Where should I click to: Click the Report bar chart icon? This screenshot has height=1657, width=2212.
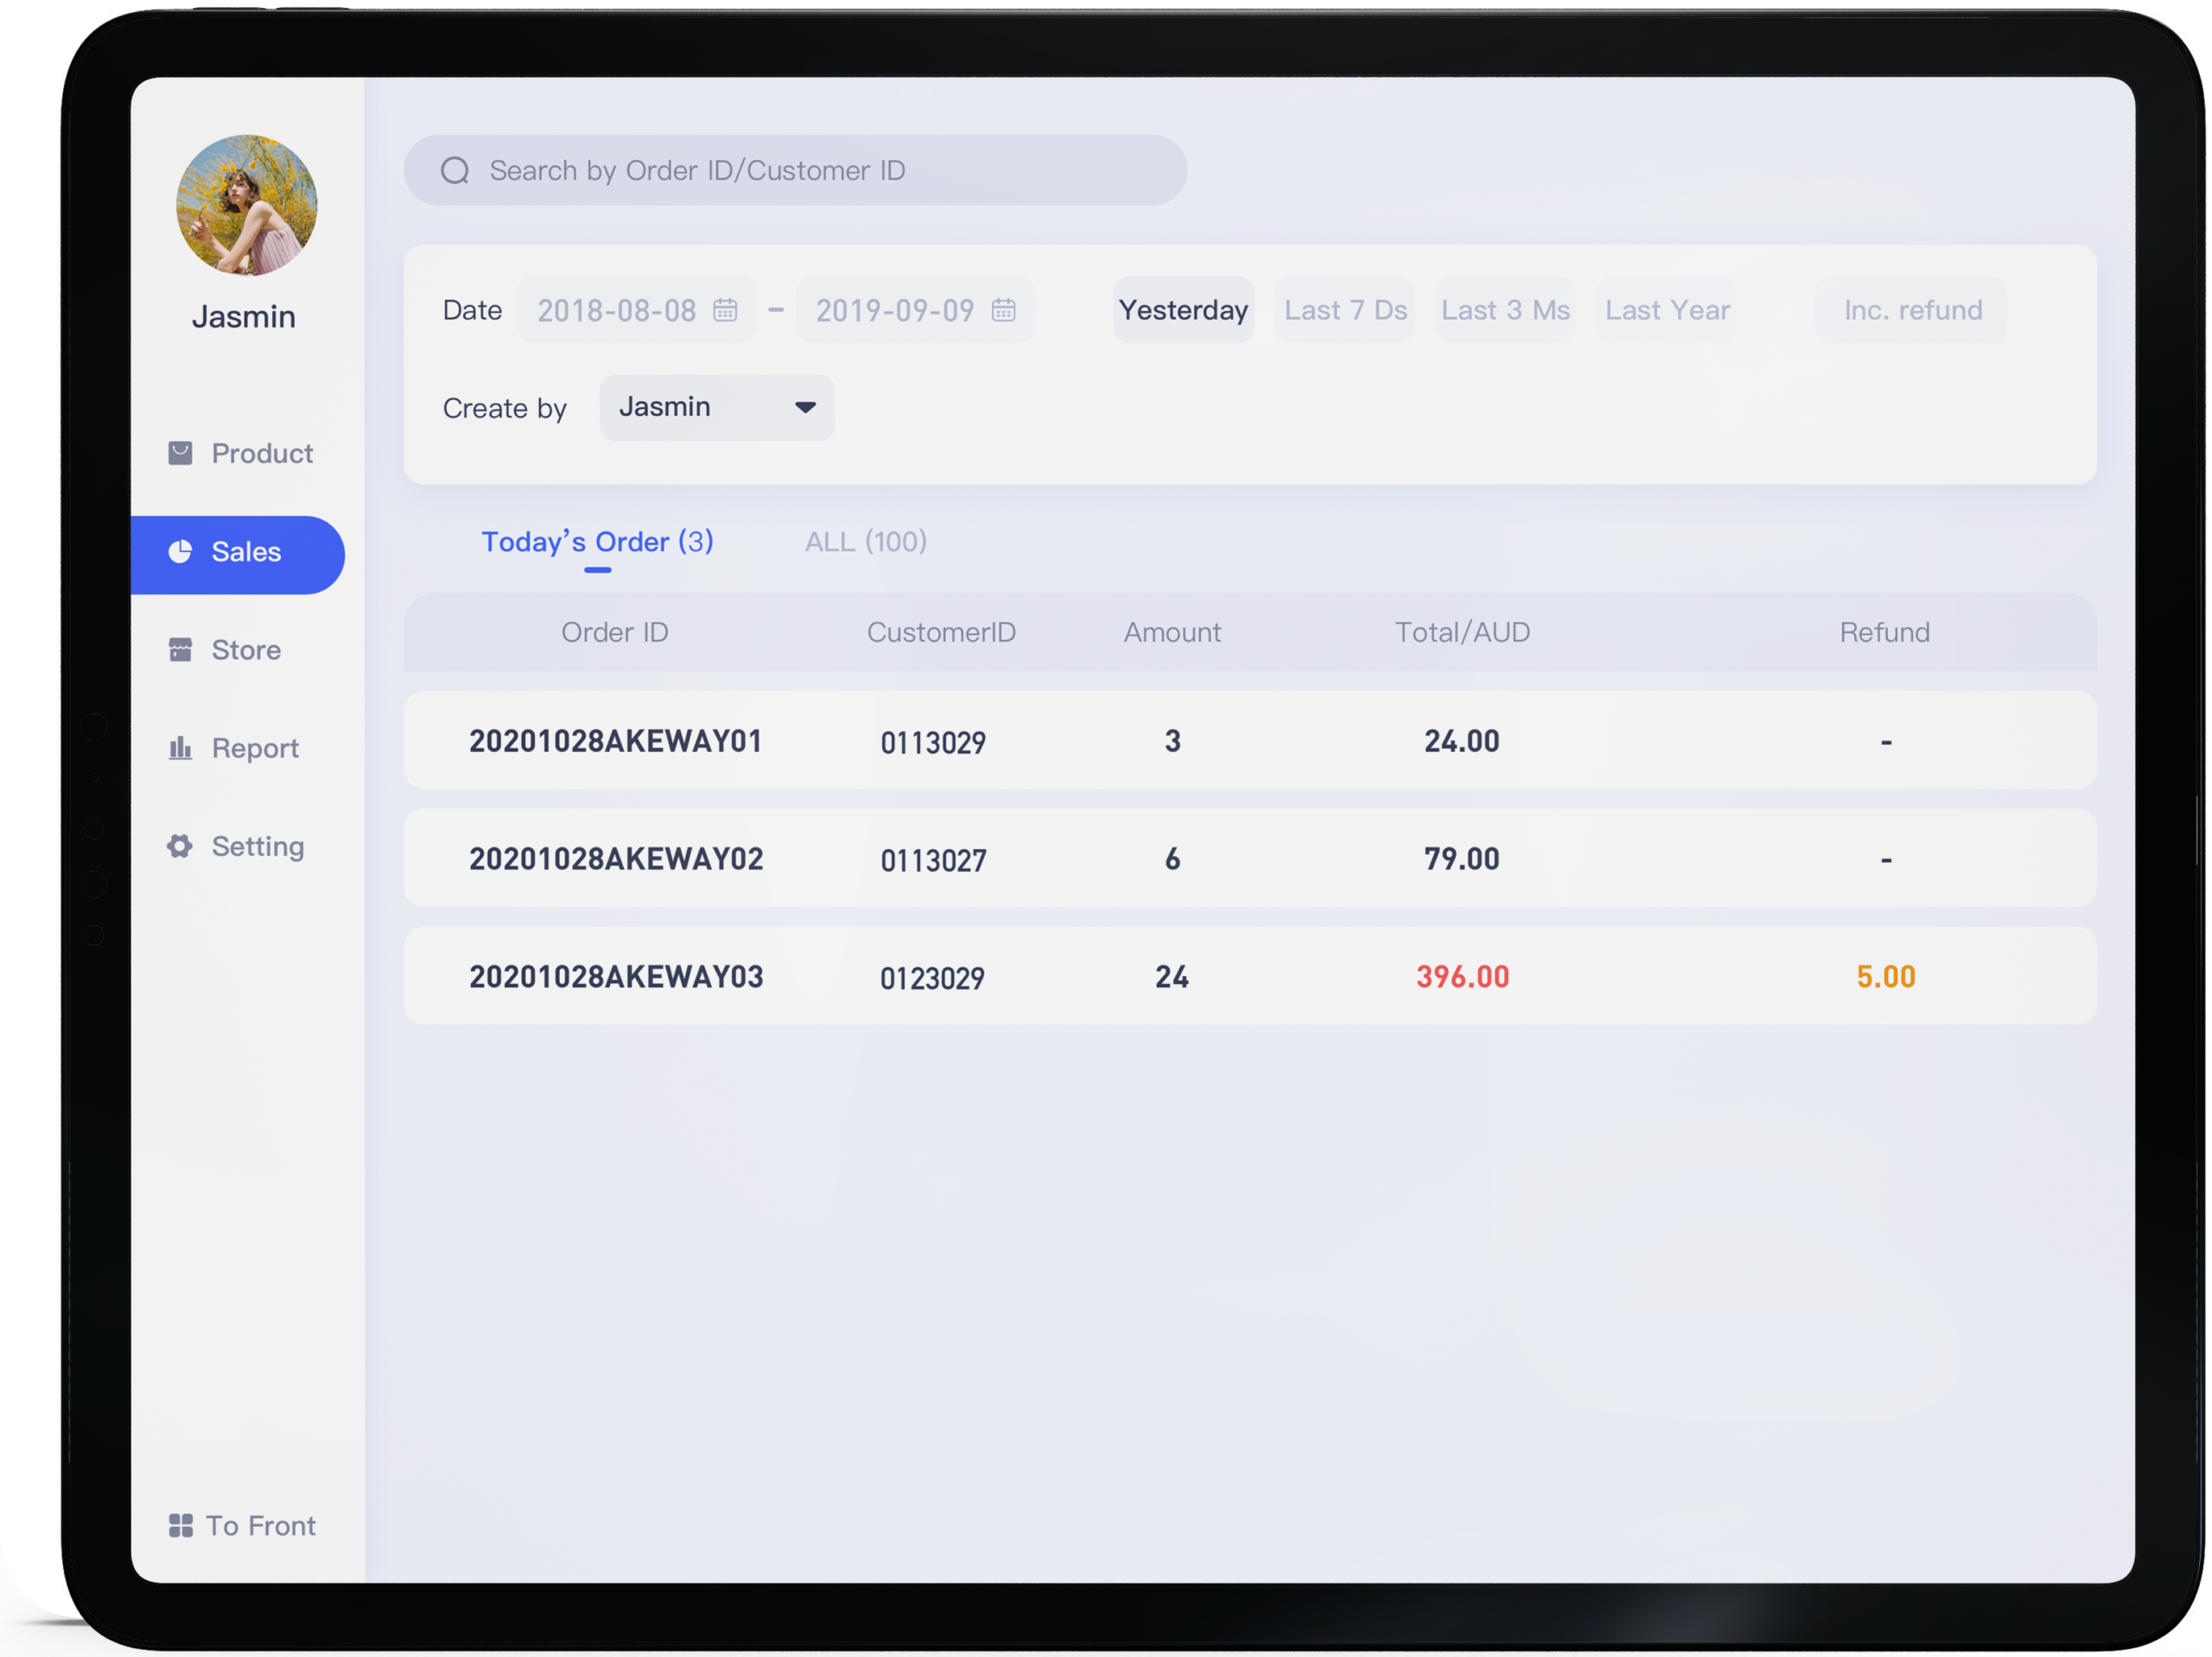click(x=180, y=748)
